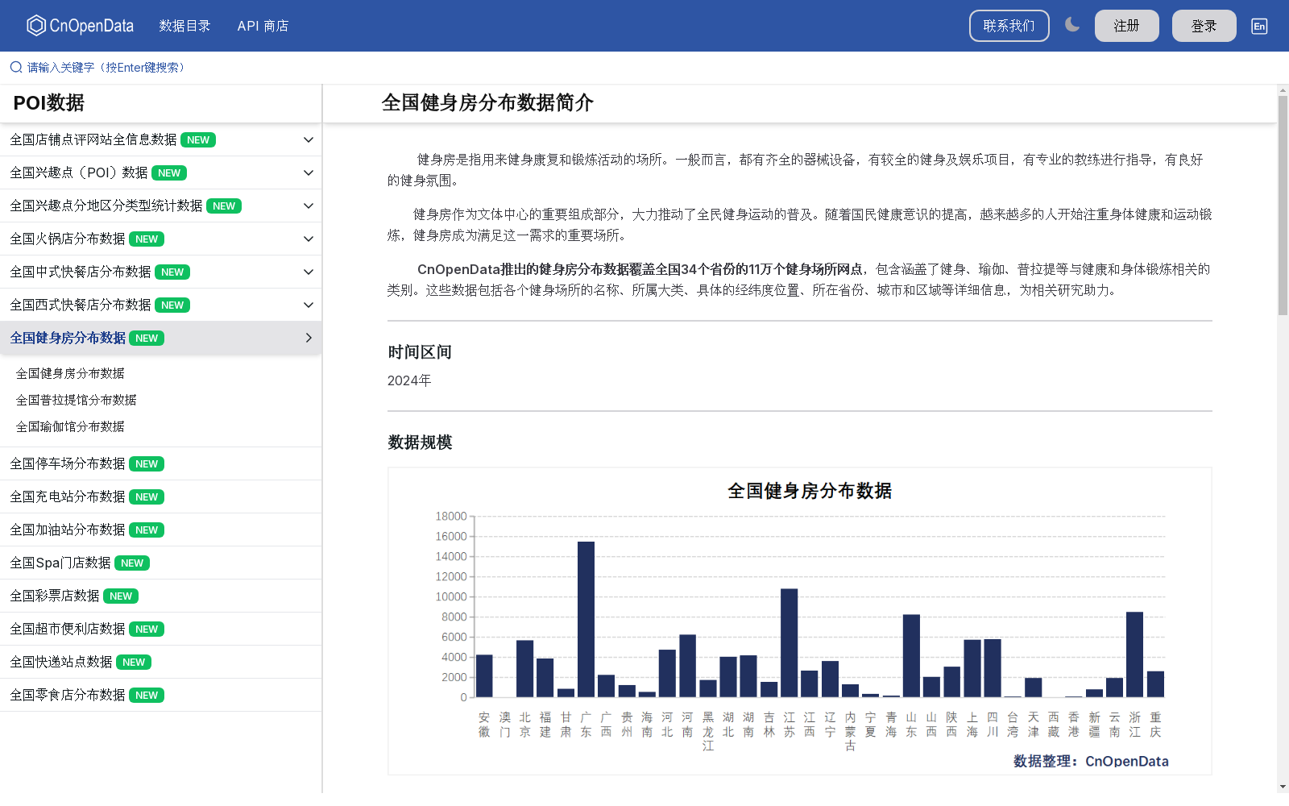This screenshot has width=1289, height=806.
Task: Switch language with the En icon
Action: [1259, 26]
